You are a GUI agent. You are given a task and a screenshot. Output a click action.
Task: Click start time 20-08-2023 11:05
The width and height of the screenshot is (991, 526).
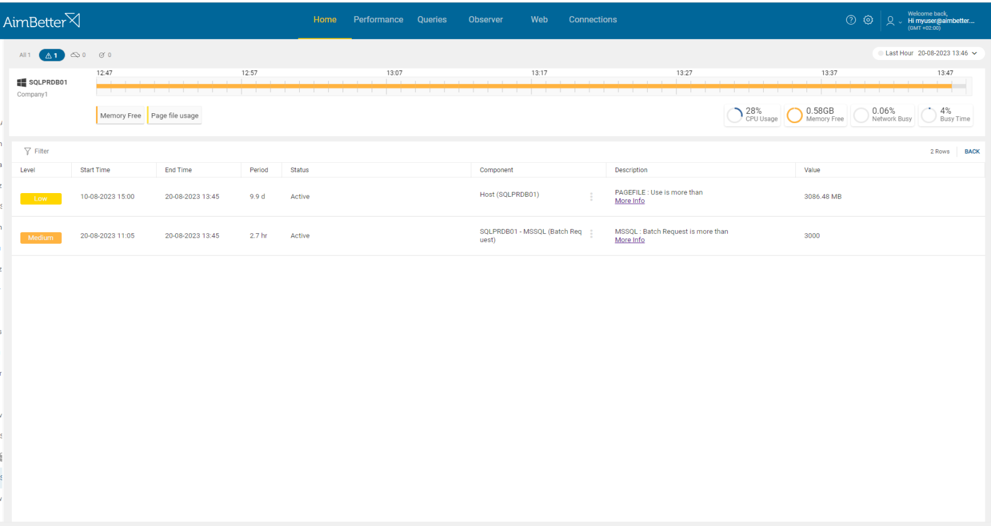tap(107, 236)
